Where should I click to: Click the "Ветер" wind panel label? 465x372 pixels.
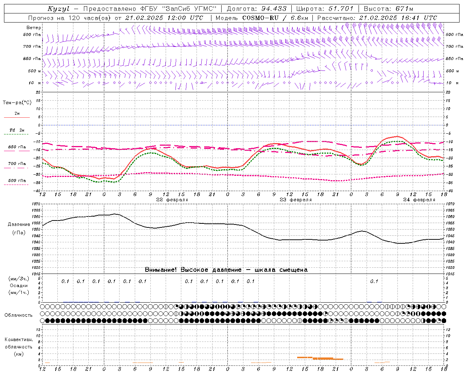click(34, 28)
